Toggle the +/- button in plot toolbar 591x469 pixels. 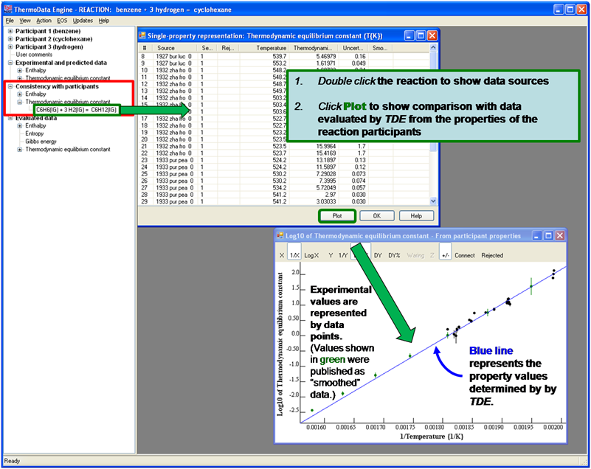coord(445,255)
